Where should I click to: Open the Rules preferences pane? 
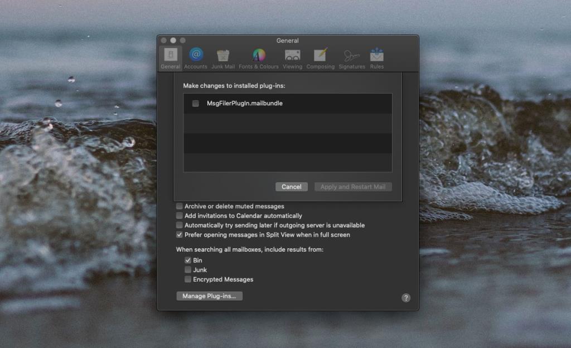[x=377, y=56]
